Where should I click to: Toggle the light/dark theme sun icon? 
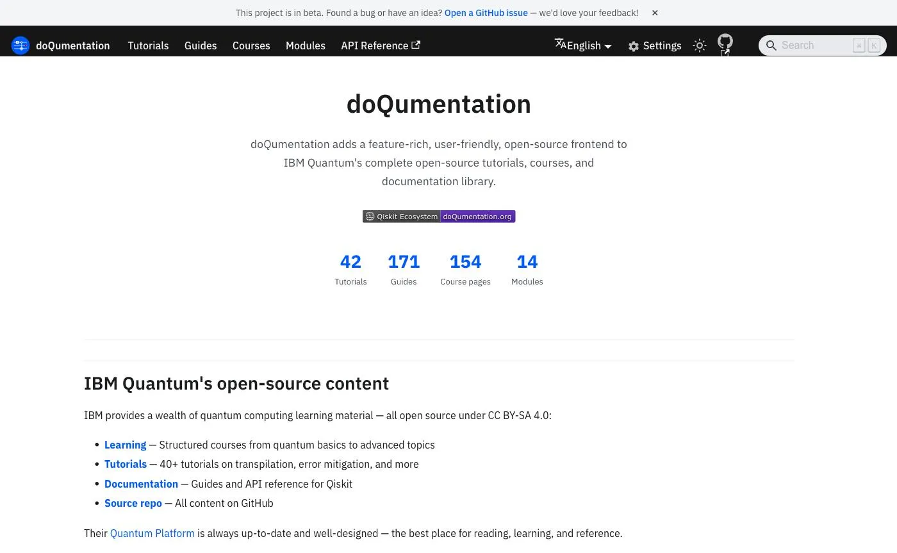700,45
